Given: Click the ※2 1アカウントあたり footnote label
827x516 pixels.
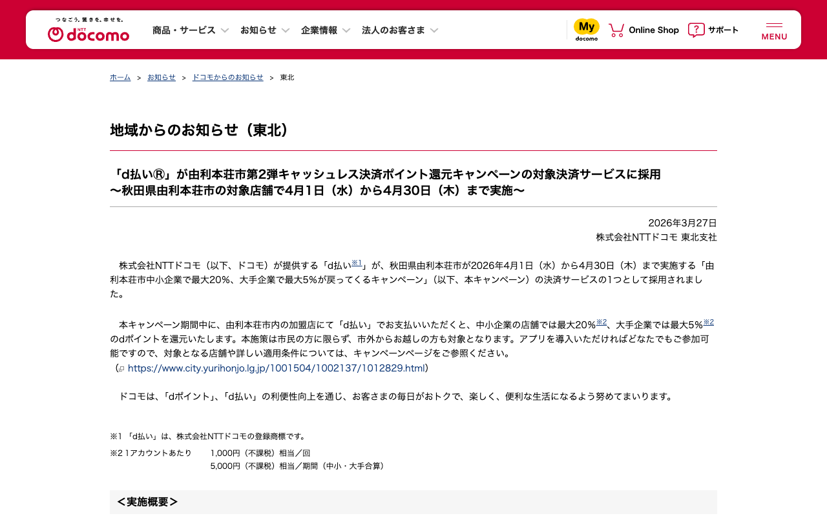Looking at the screenshot, I should [x=151, y=453].
